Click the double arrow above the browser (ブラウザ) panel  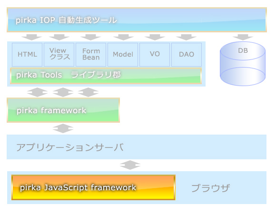130,165
